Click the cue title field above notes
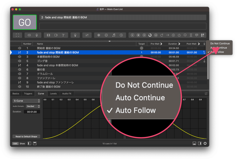The width and height of the screenshot is (237, 160). 123,17
